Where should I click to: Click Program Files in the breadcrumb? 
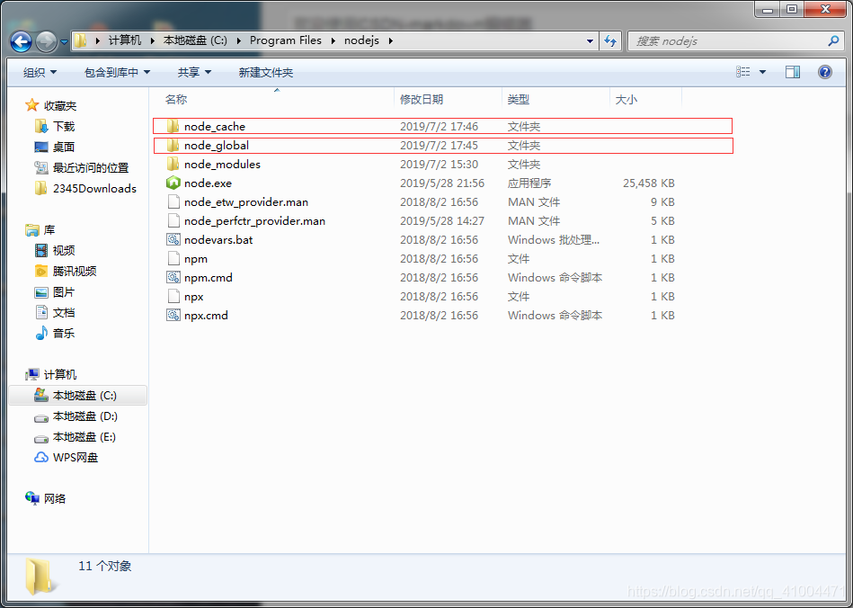286,40
